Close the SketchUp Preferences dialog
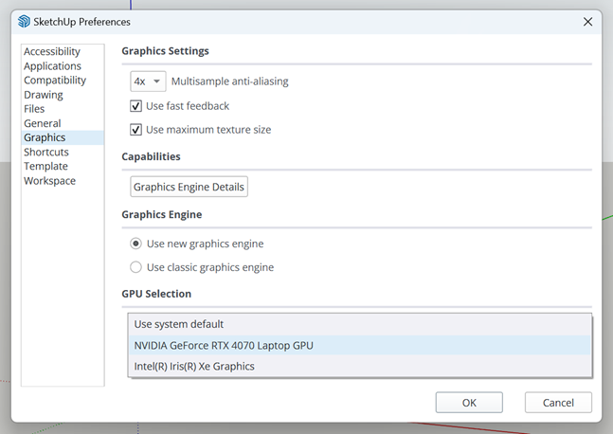This screenshot has height=434, width=613. pyautogui.click(x=587, y=22)
